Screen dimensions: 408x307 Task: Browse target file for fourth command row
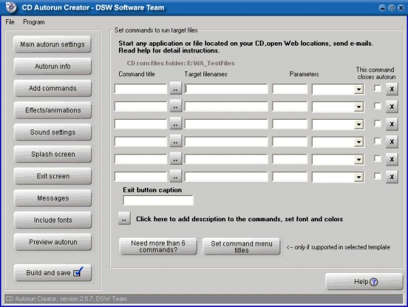point(175,142)
